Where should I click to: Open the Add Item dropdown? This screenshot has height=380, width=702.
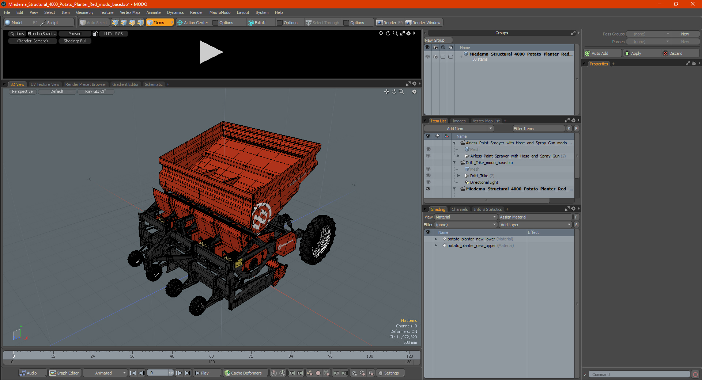(x=459, y=129)
